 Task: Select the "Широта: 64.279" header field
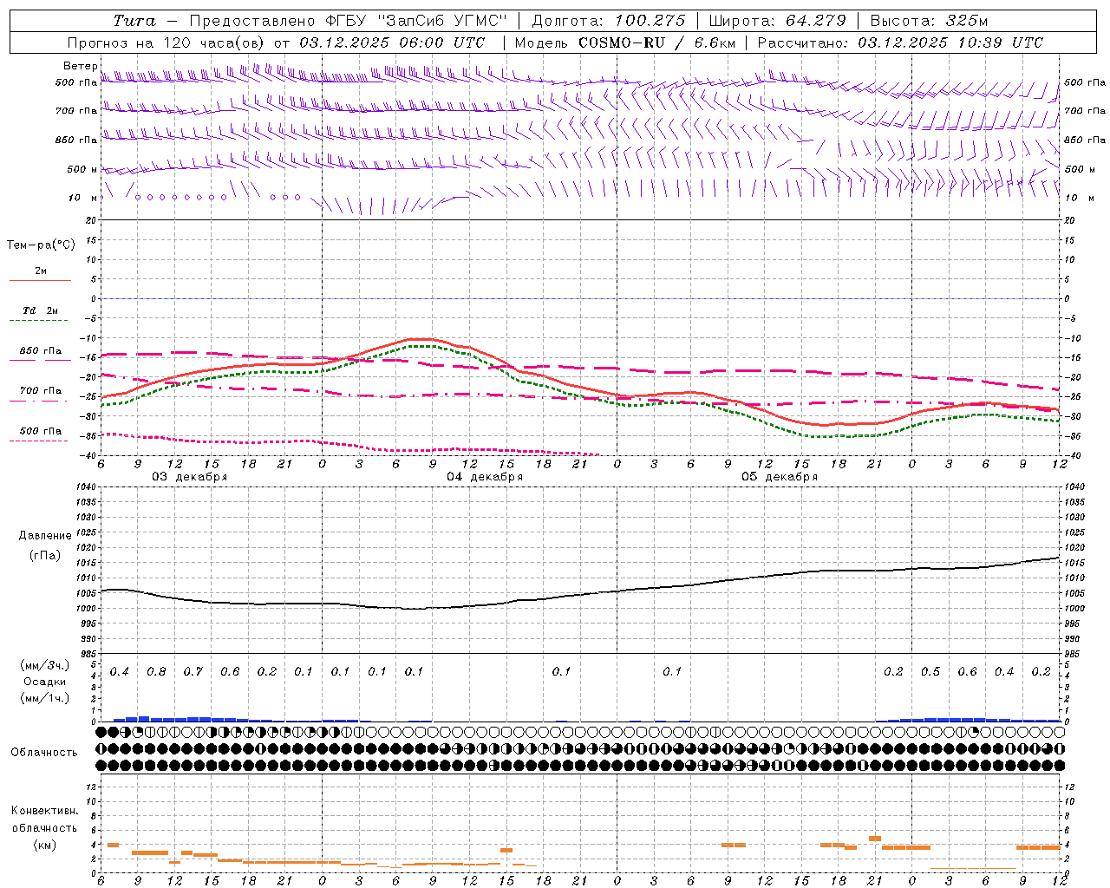(777, 21)
